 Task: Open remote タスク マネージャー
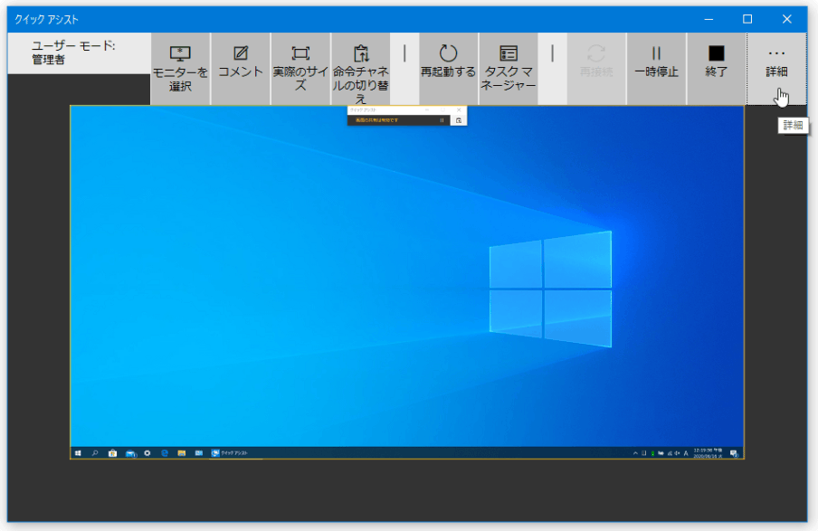[509, 69]
